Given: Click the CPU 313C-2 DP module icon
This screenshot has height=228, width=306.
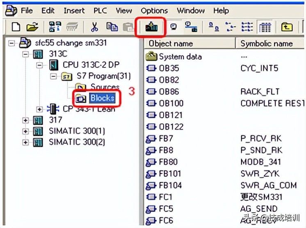Looking at the screenshot, I should pyautogui.click(x=54, y=65).
